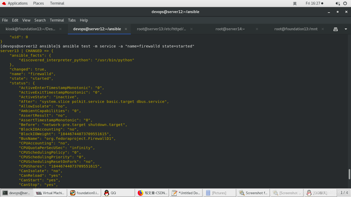Click the text "BusName": "org.fedoraproject.FirewallD1"
Image resolution: width=351 pixels, height=197 pixels.
67,139
